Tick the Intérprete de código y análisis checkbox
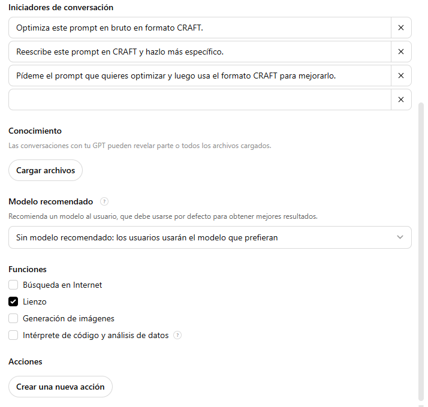The height and width of the screenshot is (407, 428). point(13,335)
